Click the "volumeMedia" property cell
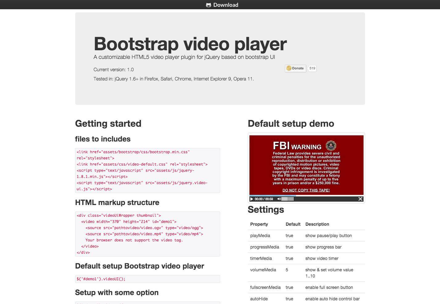This screenshot has height=304, width=440. click(263, 270)
